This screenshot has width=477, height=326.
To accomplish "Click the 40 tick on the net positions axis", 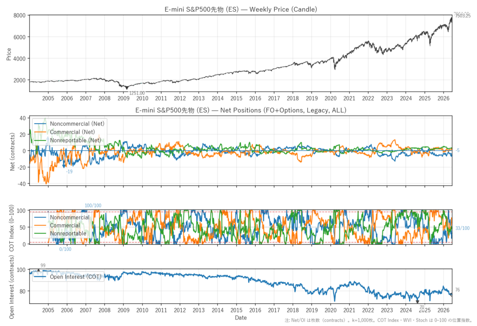I will click(x=23, y=118).
